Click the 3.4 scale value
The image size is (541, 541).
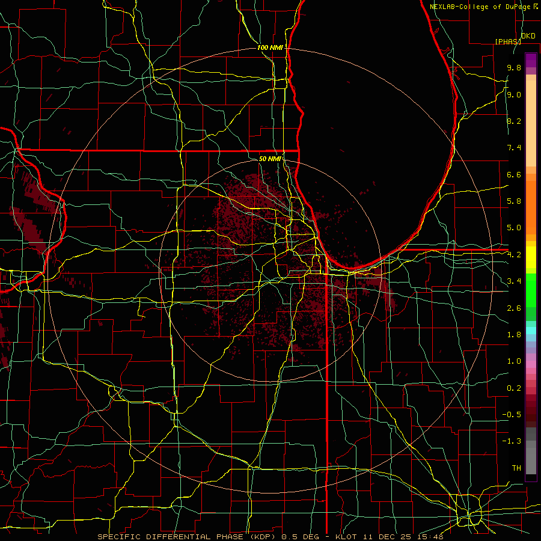click(x=514, y=281)
